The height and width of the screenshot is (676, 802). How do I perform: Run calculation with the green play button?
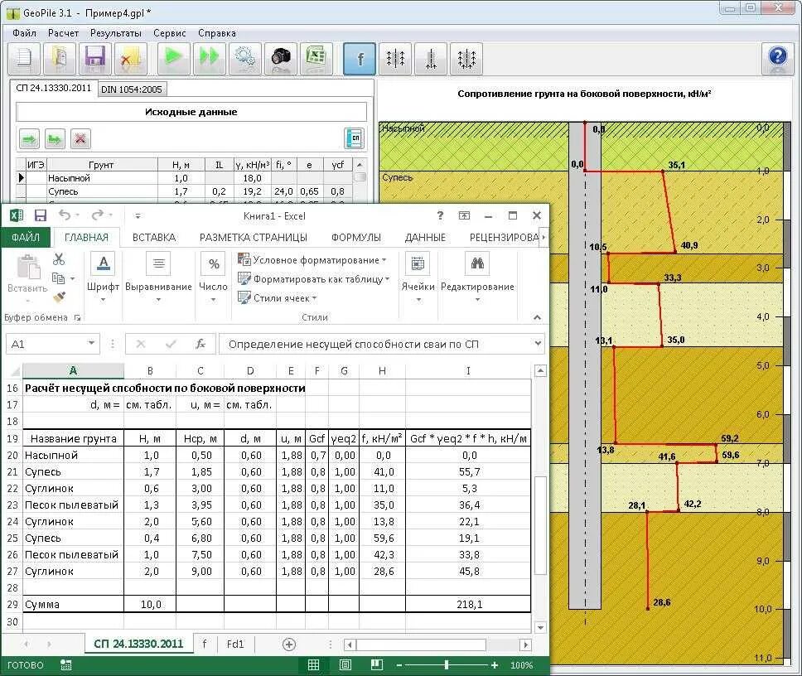[174, 58]
